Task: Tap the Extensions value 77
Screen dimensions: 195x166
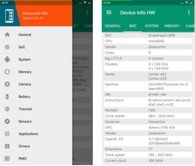Action: (x=150, y=149)
